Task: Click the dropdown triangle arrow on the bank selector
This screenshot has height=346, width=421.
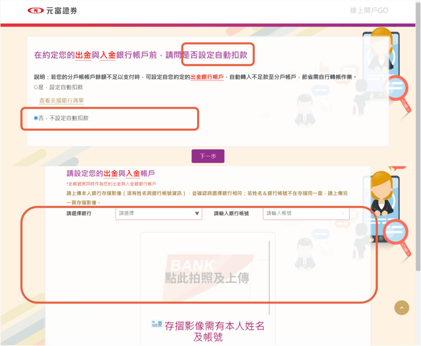Action: [197, 214]
